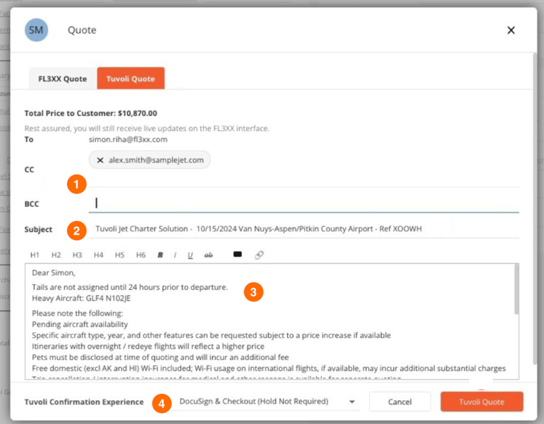Open the Tuvoli Confirmation Experience dropdown
This screenshot has width=544, height=424.
(x=267, y=401)
